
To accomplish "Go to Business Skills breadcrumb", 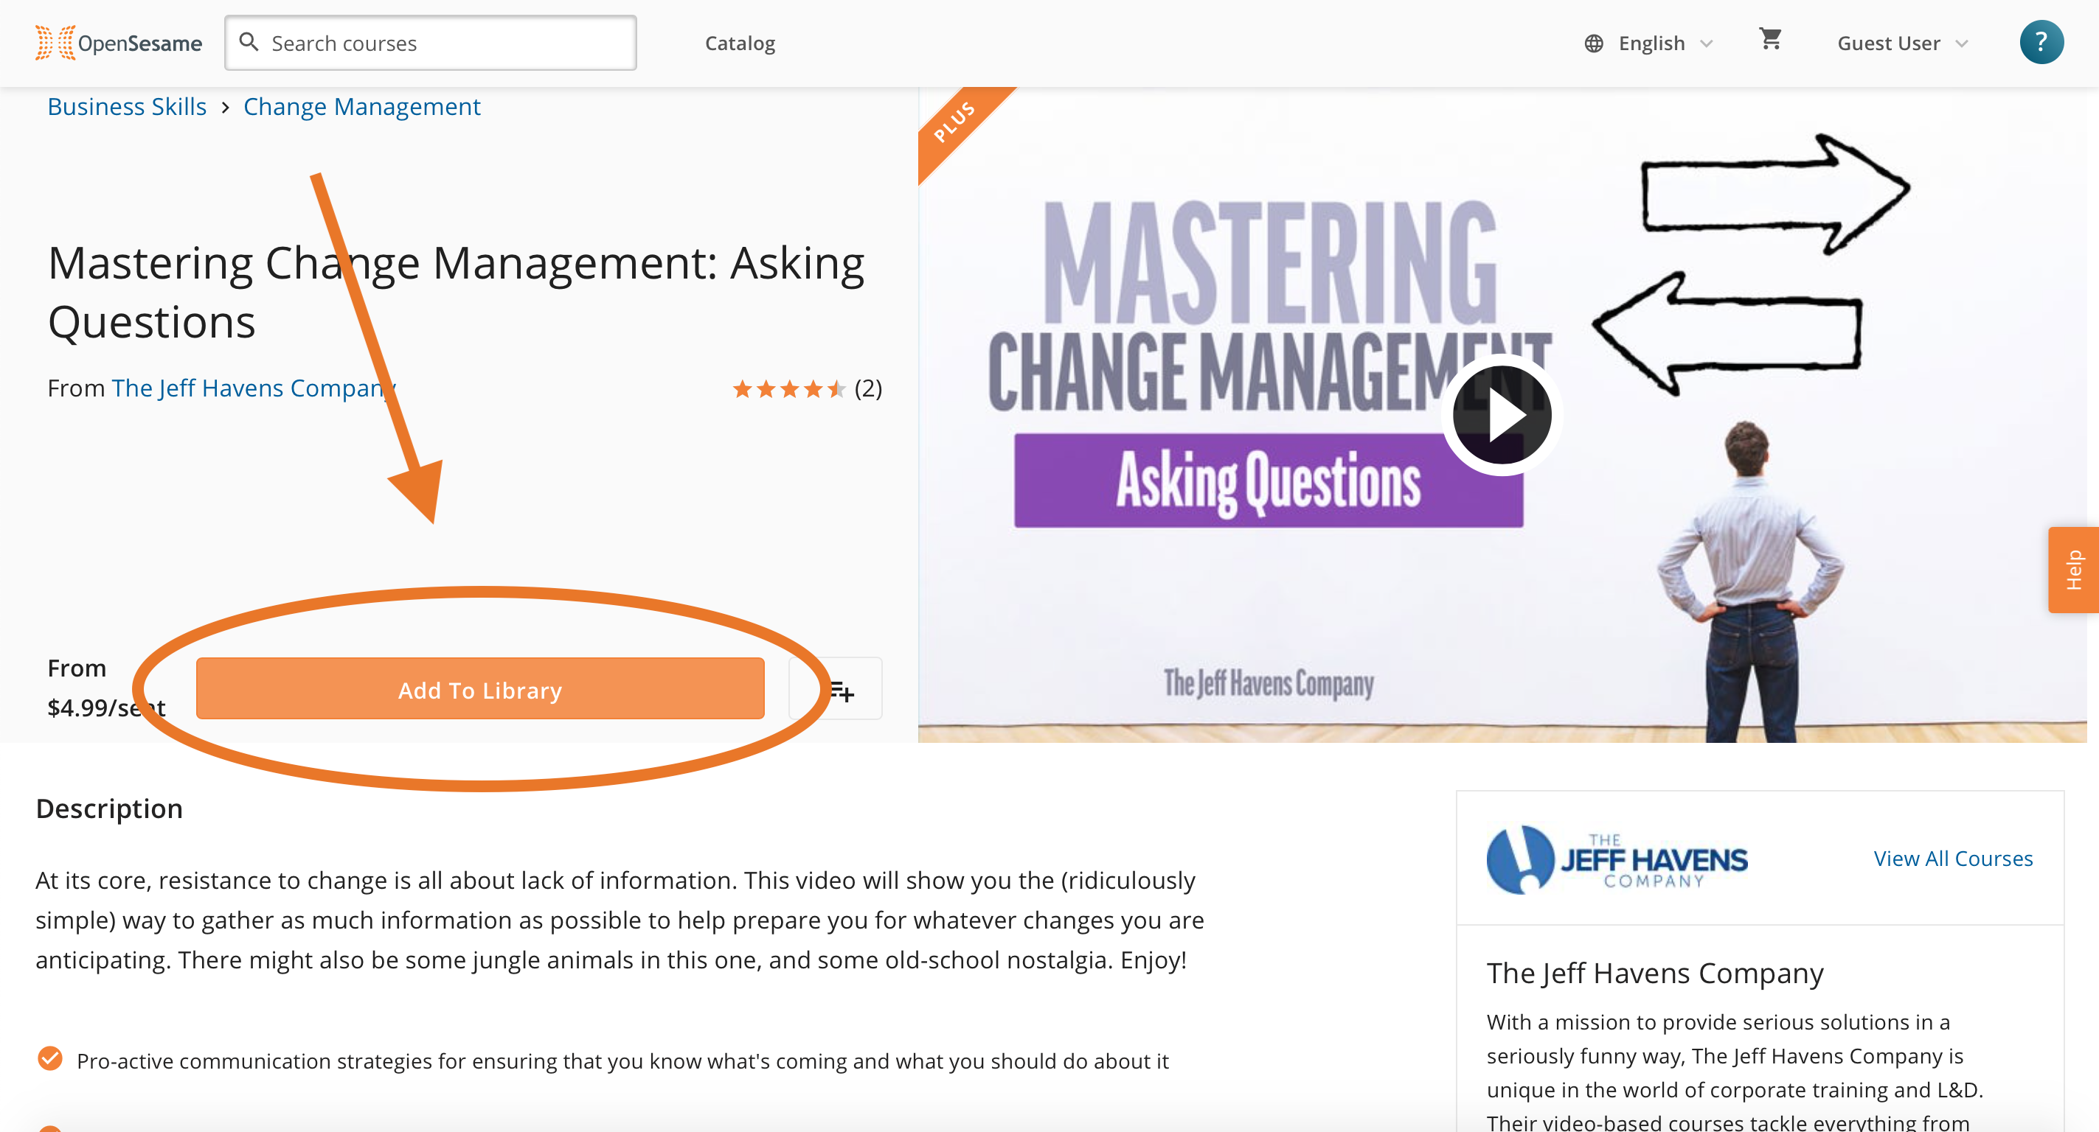I will (127, 106).
